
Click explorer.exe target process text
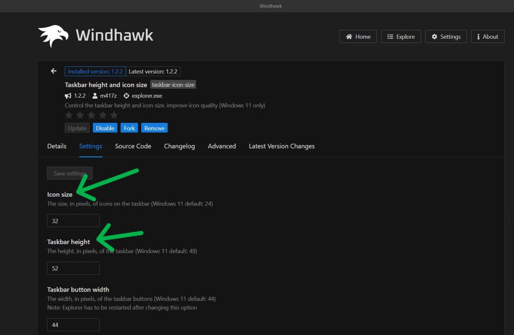click(x=147, y=96)
